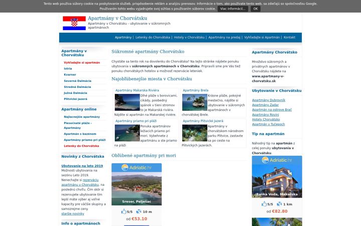Open Apartmány Dubrovník link
The image size is (361, 226).
[x=268, y=100]
